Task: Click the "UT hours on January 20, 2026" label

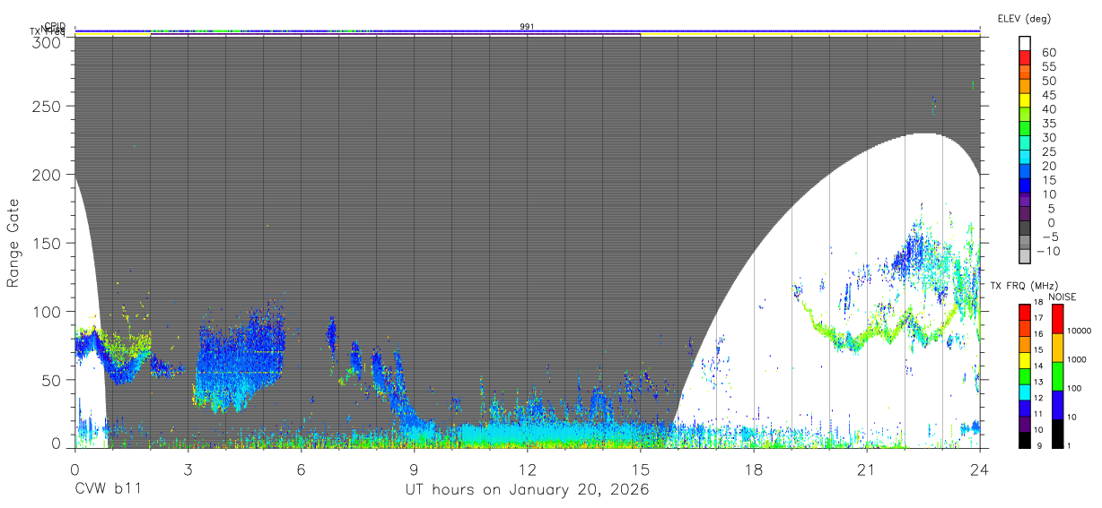Action: pyautogui.click(x=527, y=490)
